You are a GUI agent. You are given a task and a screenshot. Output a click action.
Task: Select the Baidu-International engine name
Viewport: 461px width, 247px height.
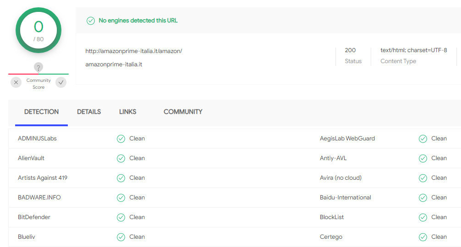345,198
